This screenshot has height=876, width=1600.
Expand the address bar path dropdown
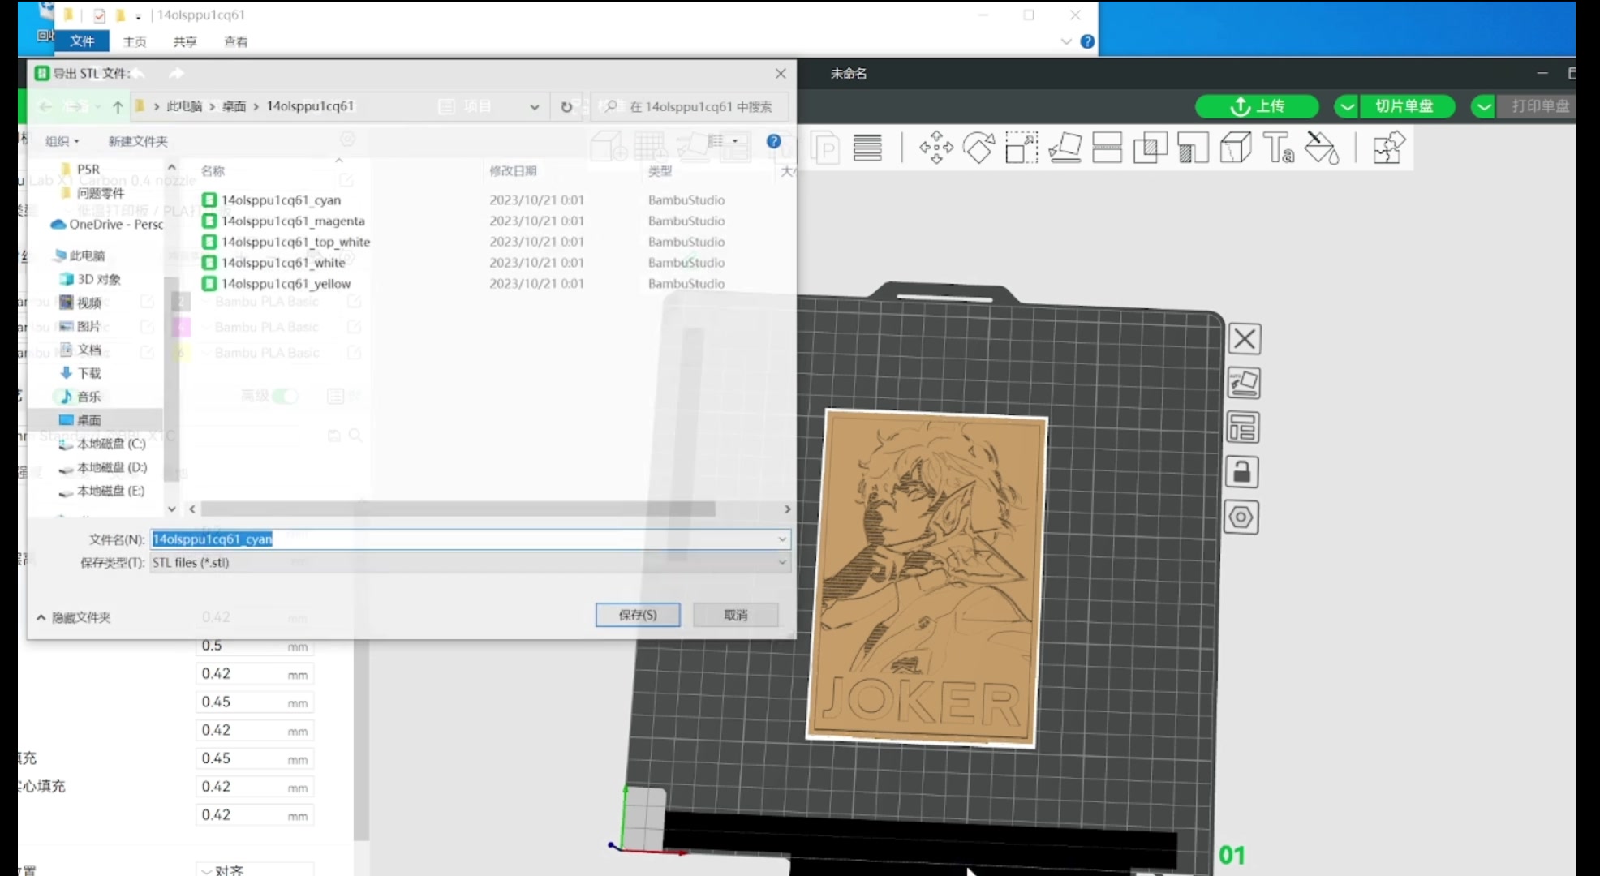pos(534,106)
